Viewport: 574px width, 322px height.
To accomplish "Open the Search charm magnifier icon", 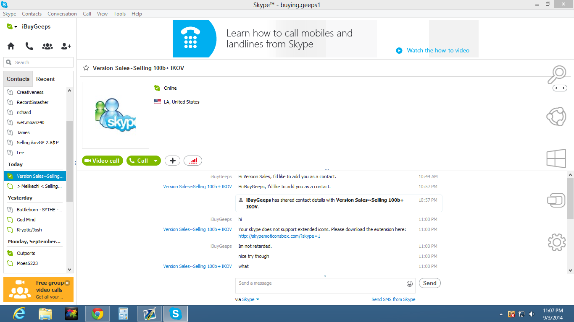I will 557,75.
